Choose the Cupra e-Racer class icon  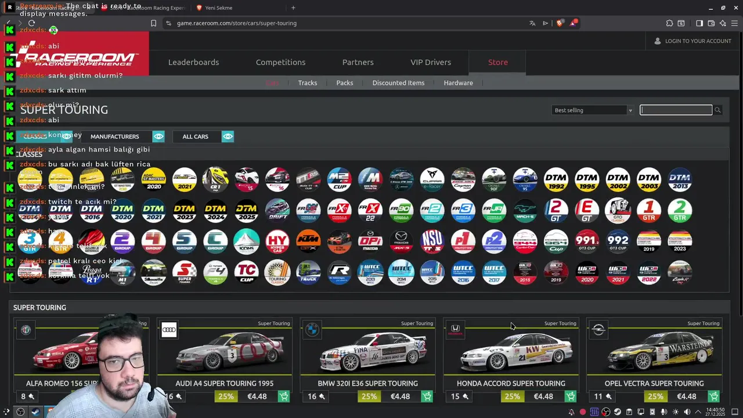(x=432, y=179)
